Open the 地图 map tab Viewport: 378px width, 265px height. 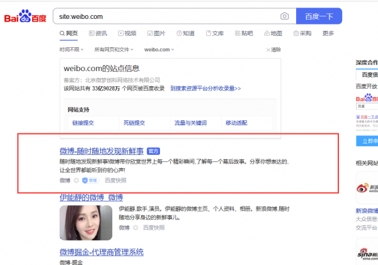273,33
